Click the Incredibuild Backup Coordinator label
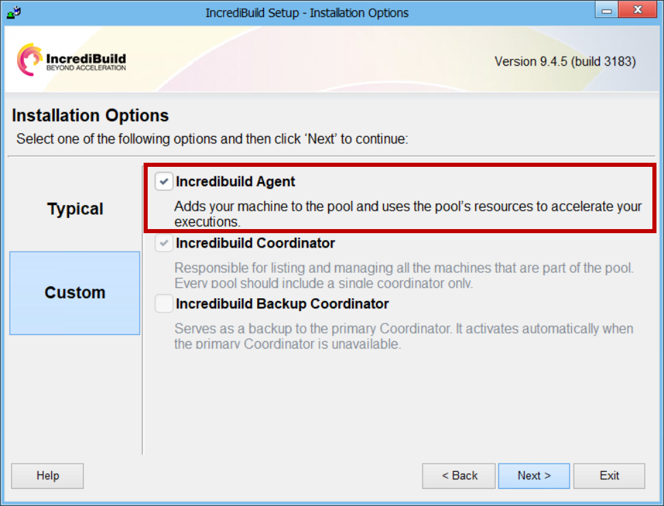664x506 pixels. (x=282, y=304)
